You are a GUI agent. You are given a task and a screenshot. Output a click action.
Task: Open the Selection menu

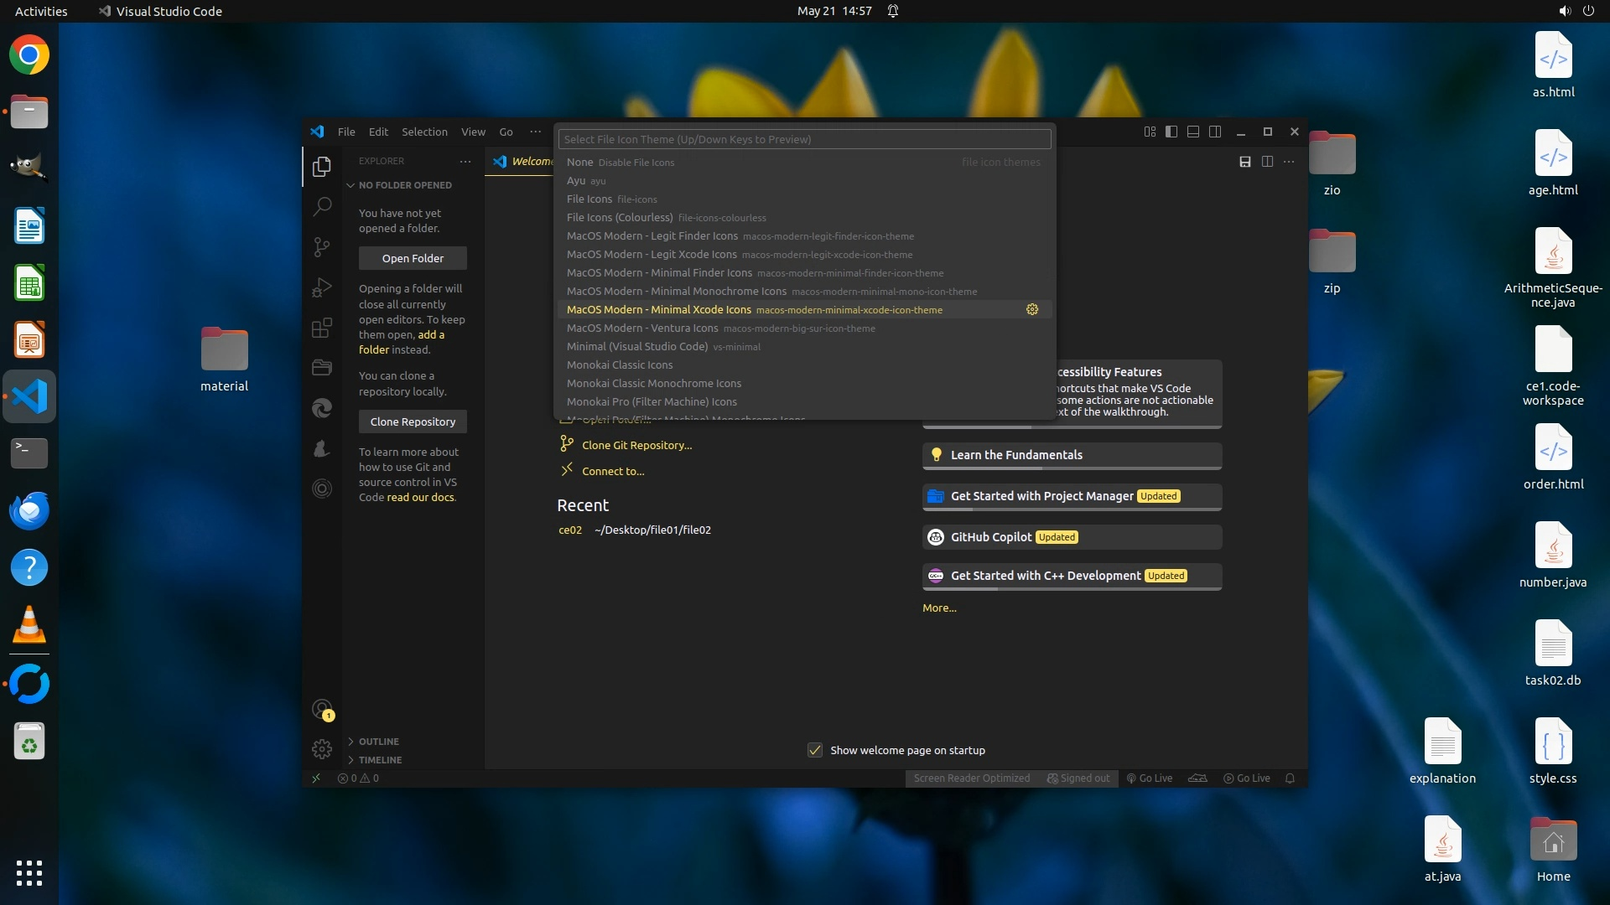[x=424, y=132]
